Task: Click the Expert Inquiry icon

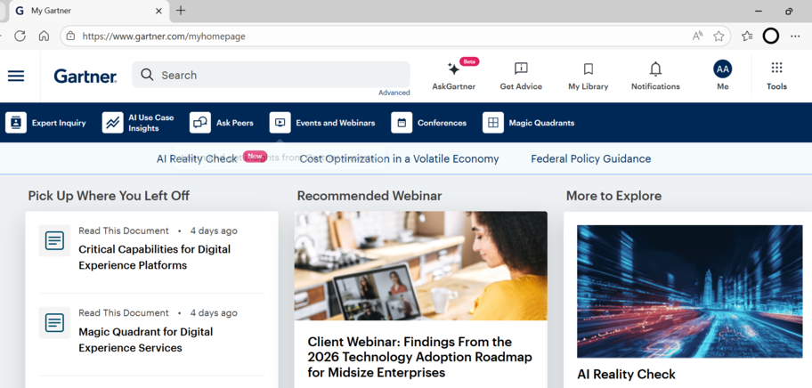Action: tap(16, 123)
